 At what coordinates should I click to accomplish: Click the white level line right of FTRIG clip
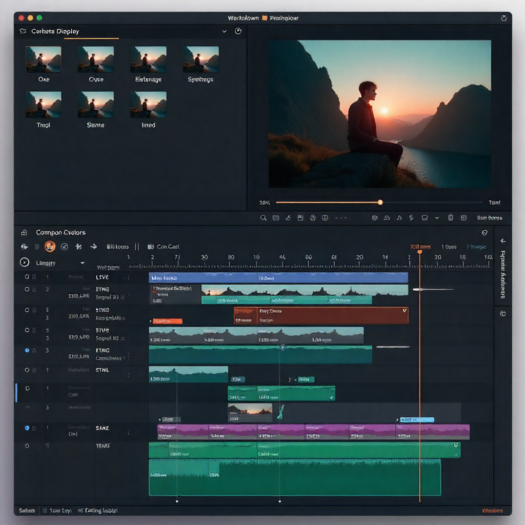[x=393, y=347]
